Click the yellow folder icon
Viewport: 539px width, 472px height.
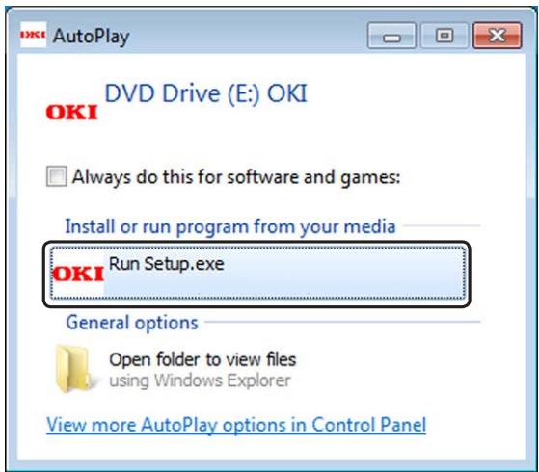(73, 368)
